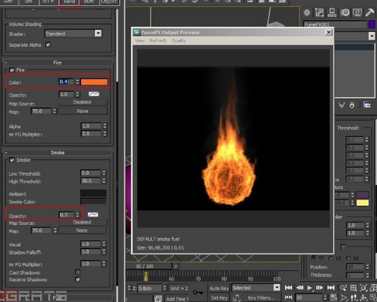Open the View menu in FumeFX preview
This screenshot has width=377, height=302.
tap(140, 41)
